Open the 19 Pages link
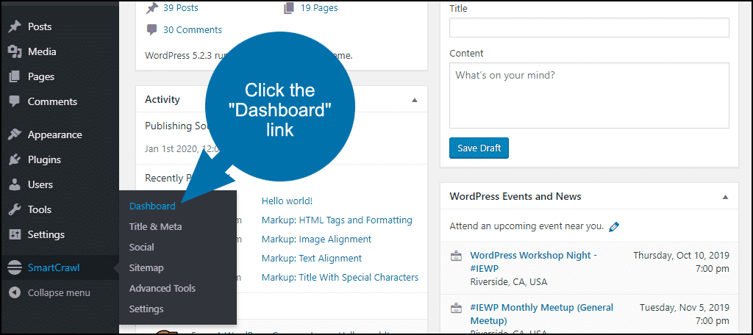Screen dimensions: 753x335 [x=319, y=8]
